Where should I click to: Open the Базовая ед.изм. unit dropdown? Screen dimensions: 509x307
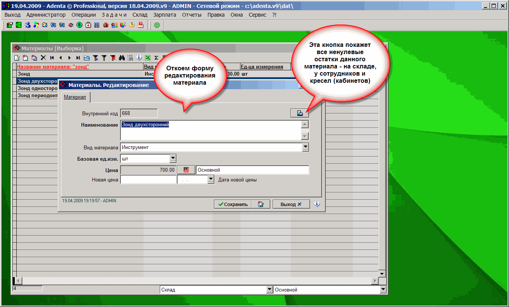point(173,158)
